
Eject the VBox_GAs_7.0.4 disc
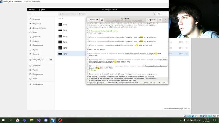coord(51,60)
